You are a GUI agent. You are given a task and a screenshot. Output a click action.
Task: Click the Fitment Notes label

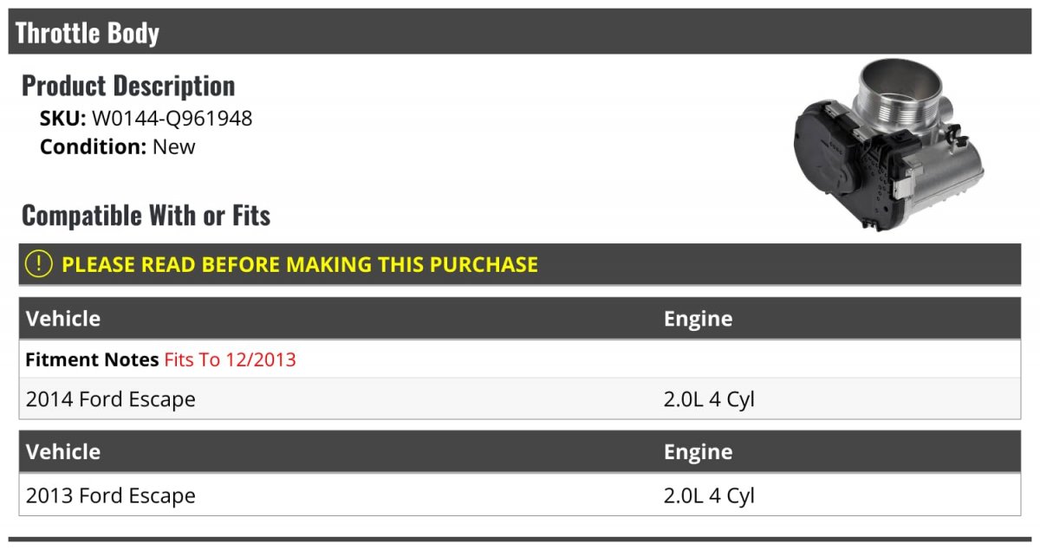point(93,359)
